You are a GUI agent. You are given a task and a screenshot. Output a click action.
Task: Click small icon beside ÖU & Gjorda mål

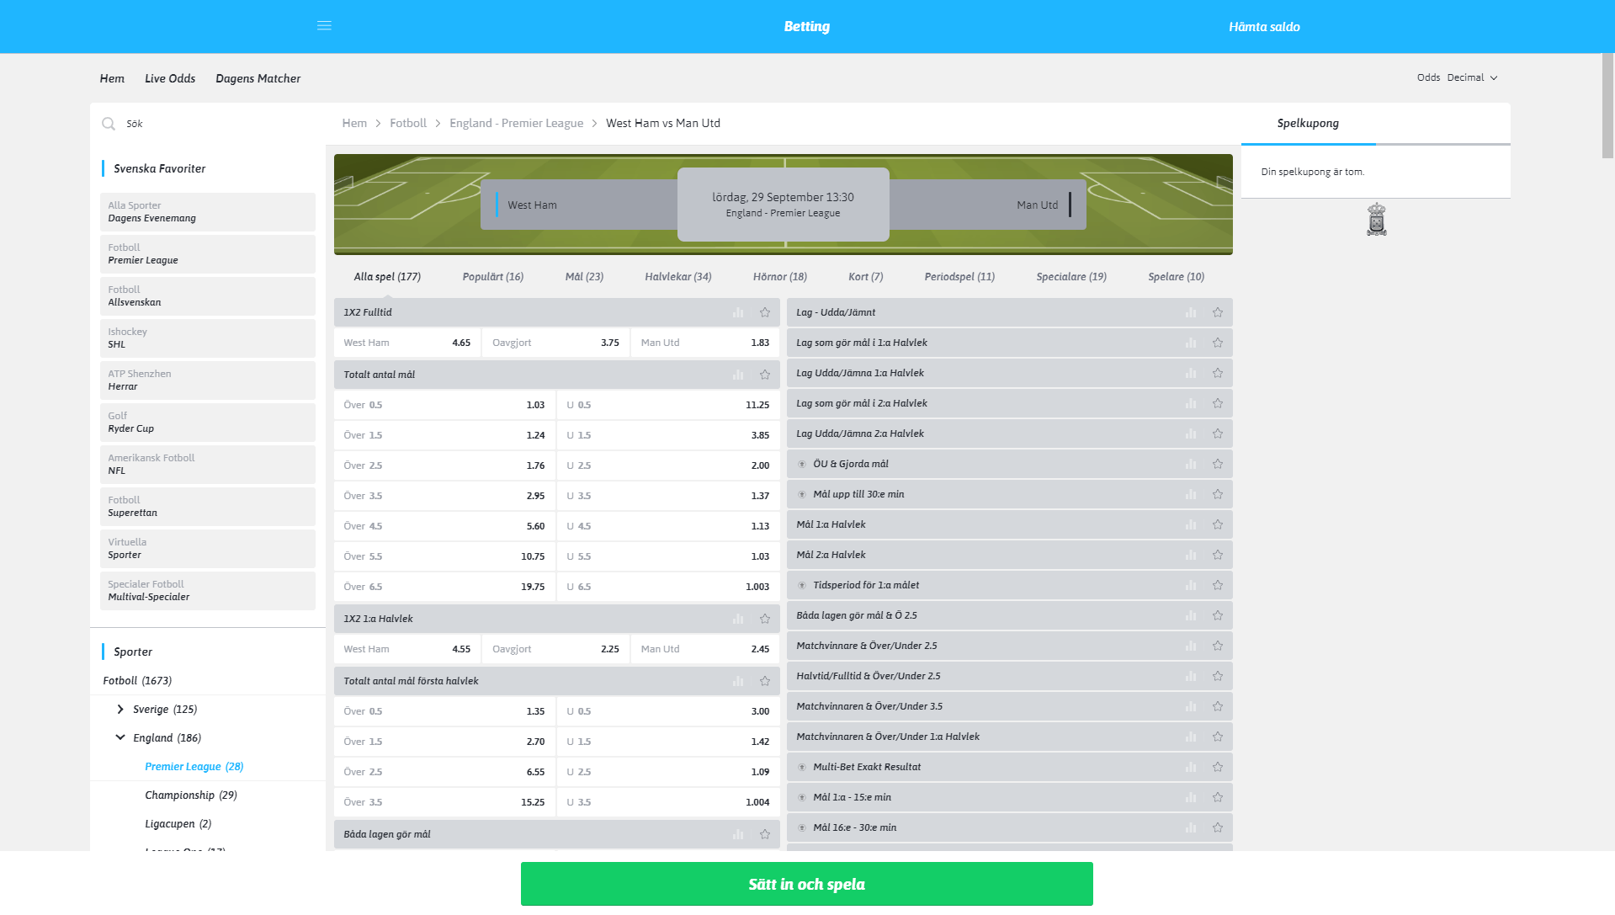click(802, 464)
